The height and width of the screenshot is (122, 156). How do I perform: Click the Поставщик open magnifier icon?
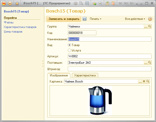(150, 63)
